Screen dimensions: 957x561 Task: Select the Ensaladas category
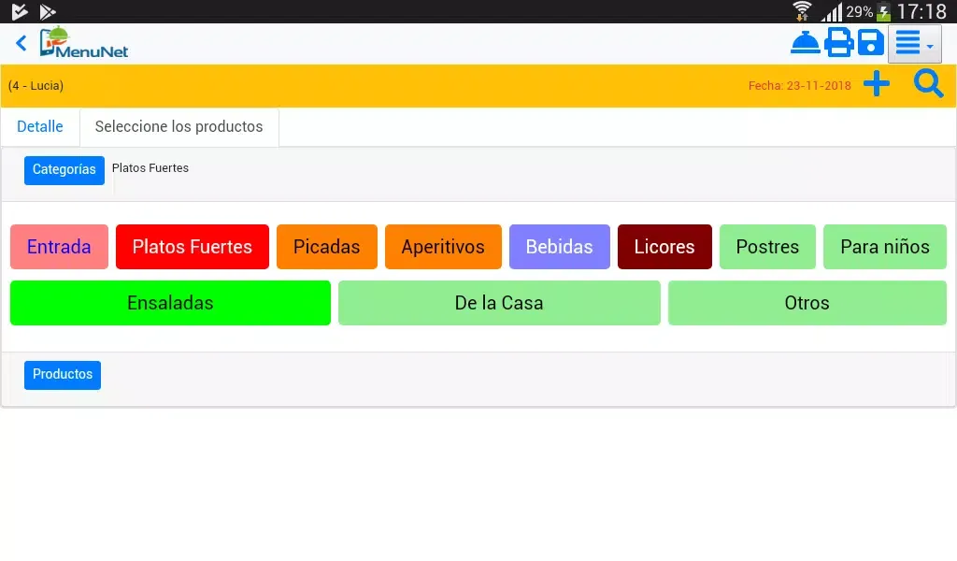[170, 303]
